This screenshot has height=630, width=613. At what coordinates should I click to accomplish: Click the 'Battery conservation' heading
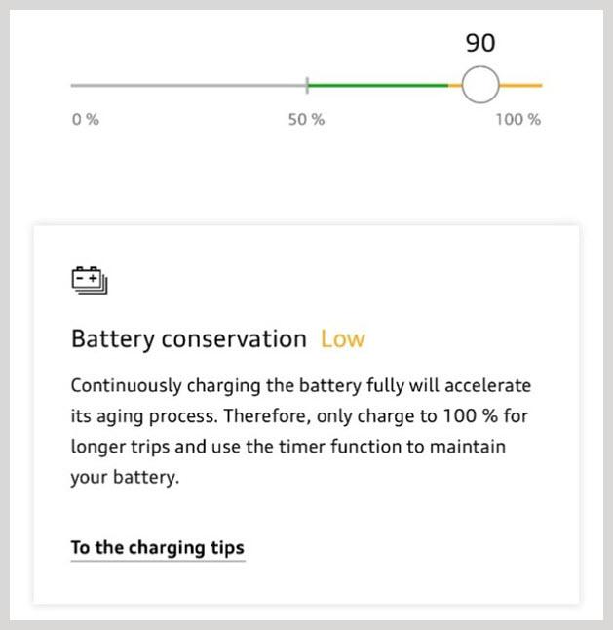(x=189, y=339)
